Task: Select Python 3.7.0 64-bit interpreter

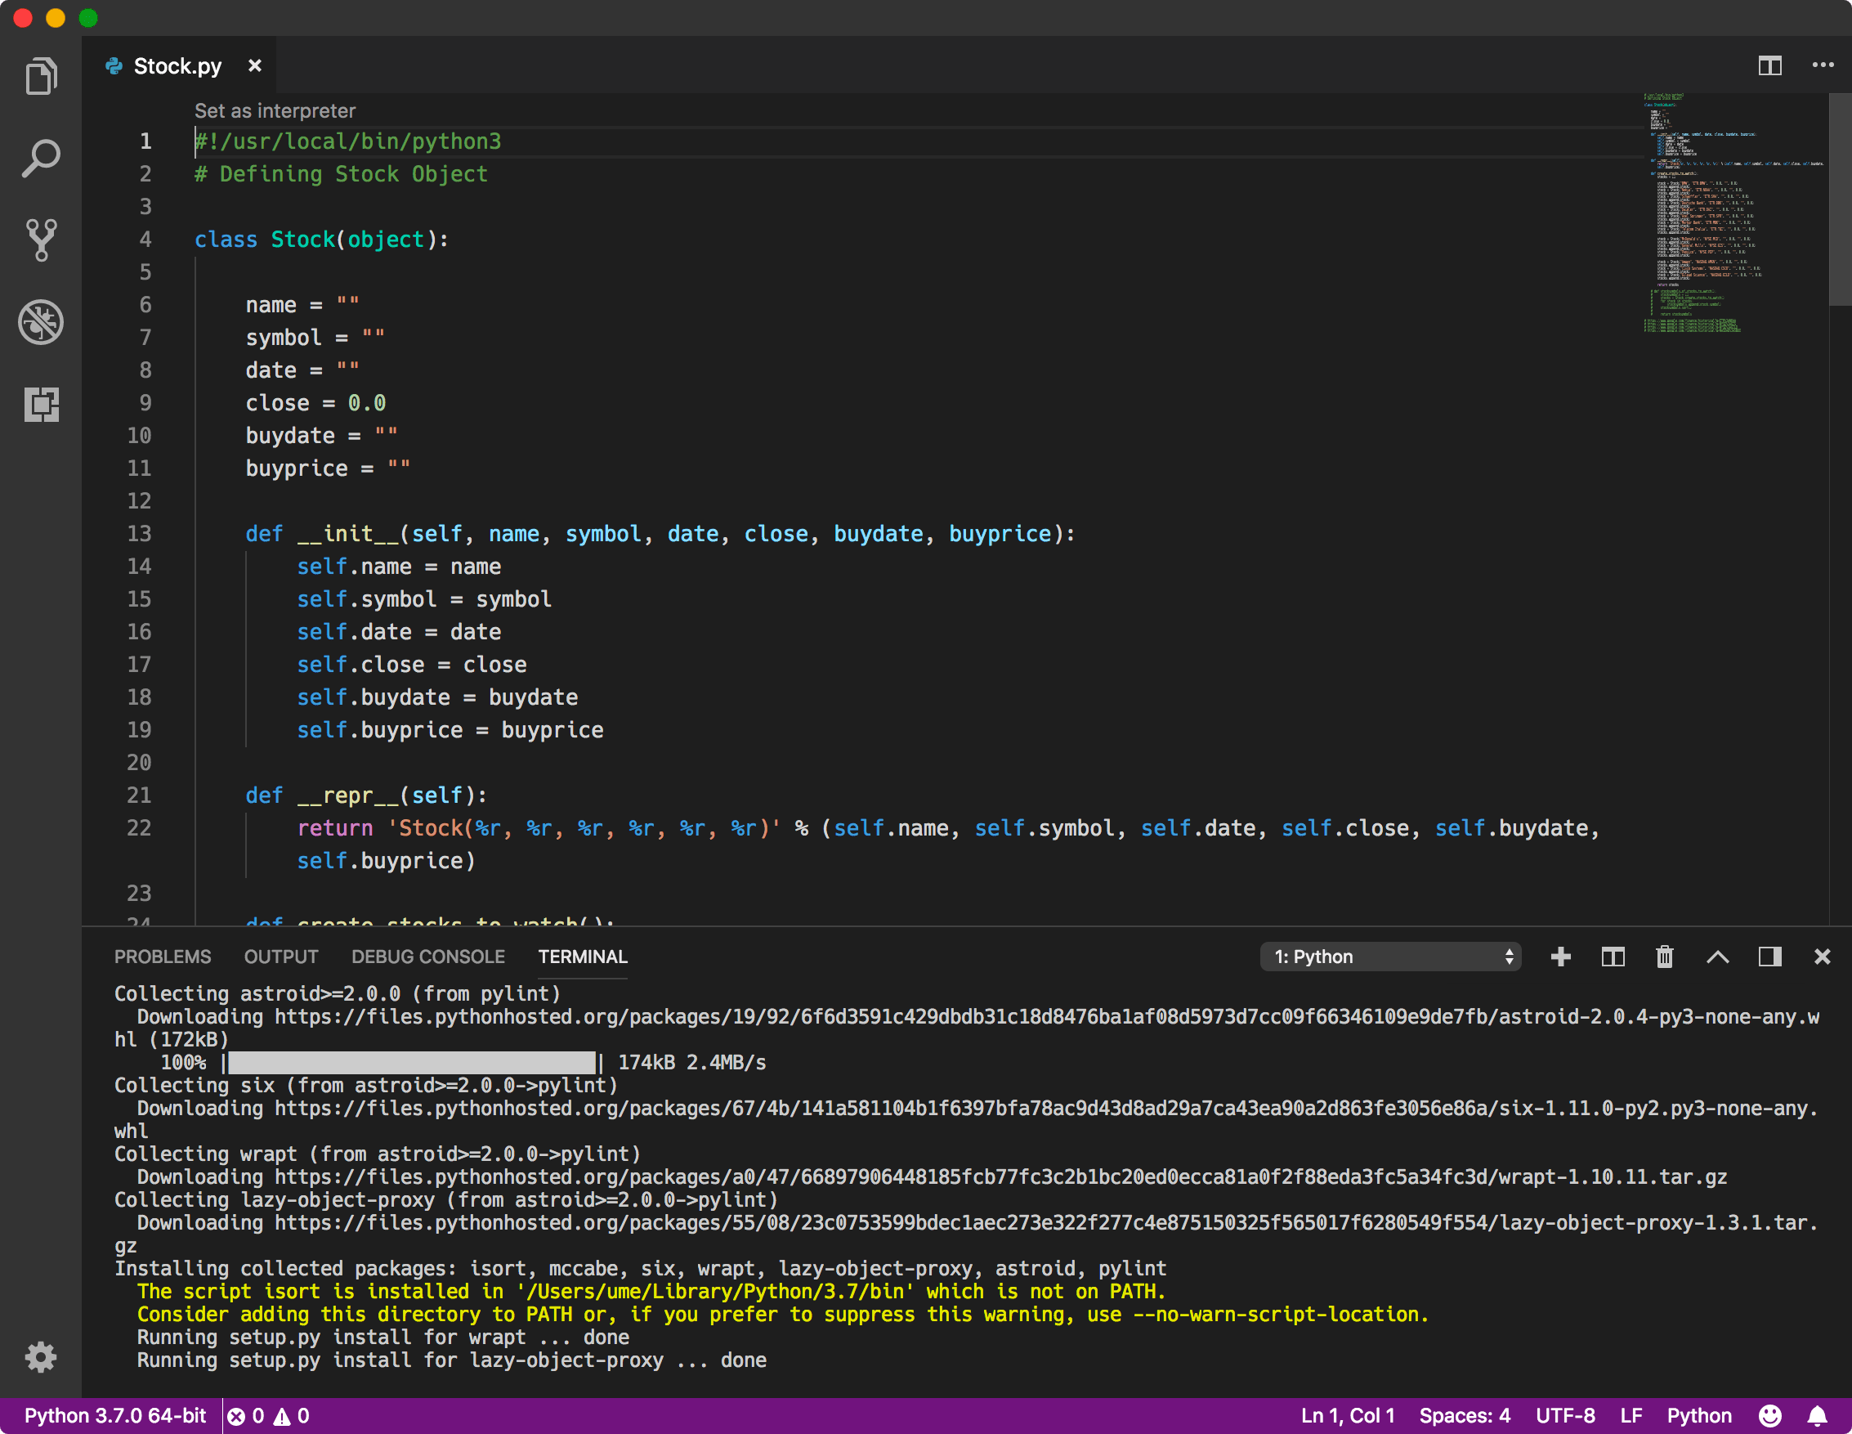Action: [x=114, y=1415]
